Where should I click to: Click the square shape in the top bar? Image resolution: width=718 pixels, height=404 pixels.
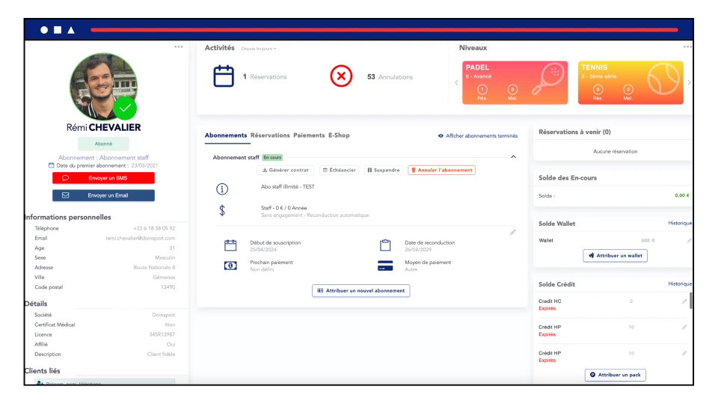pos(58,30)
